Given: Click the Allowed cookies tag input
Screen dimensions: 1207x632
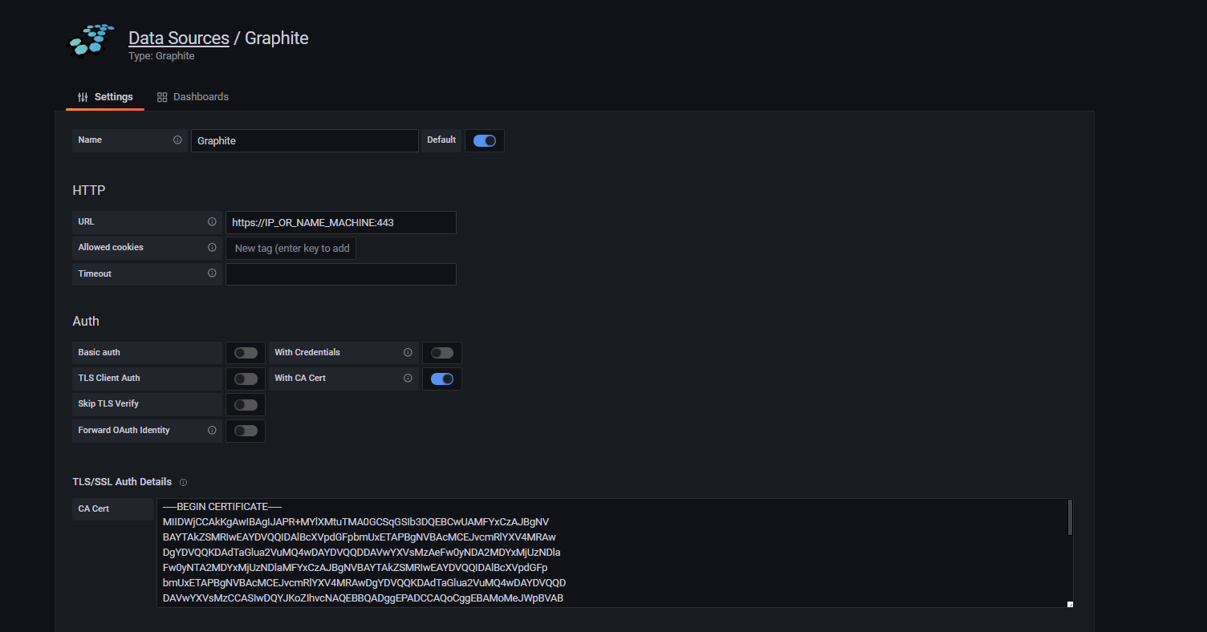Looking at the screenshot, I should (x=291, y=249).
